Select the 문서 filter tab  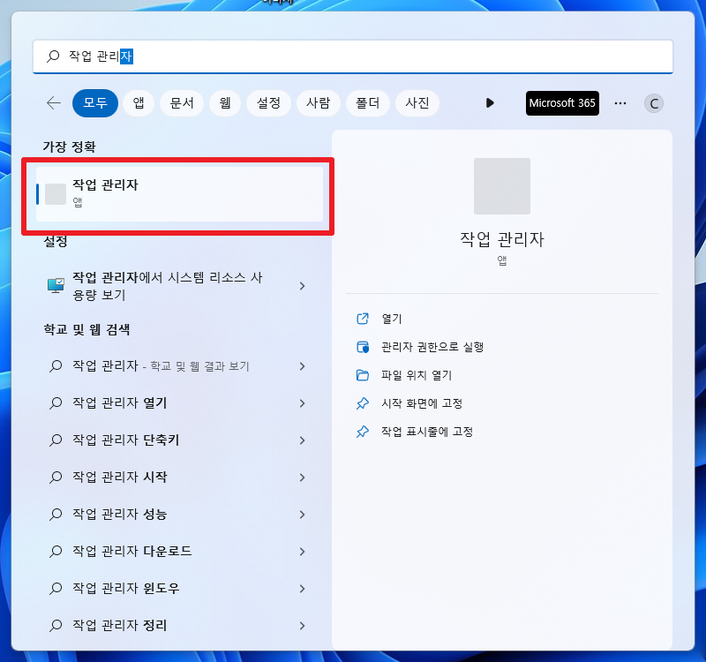[182, 103]
